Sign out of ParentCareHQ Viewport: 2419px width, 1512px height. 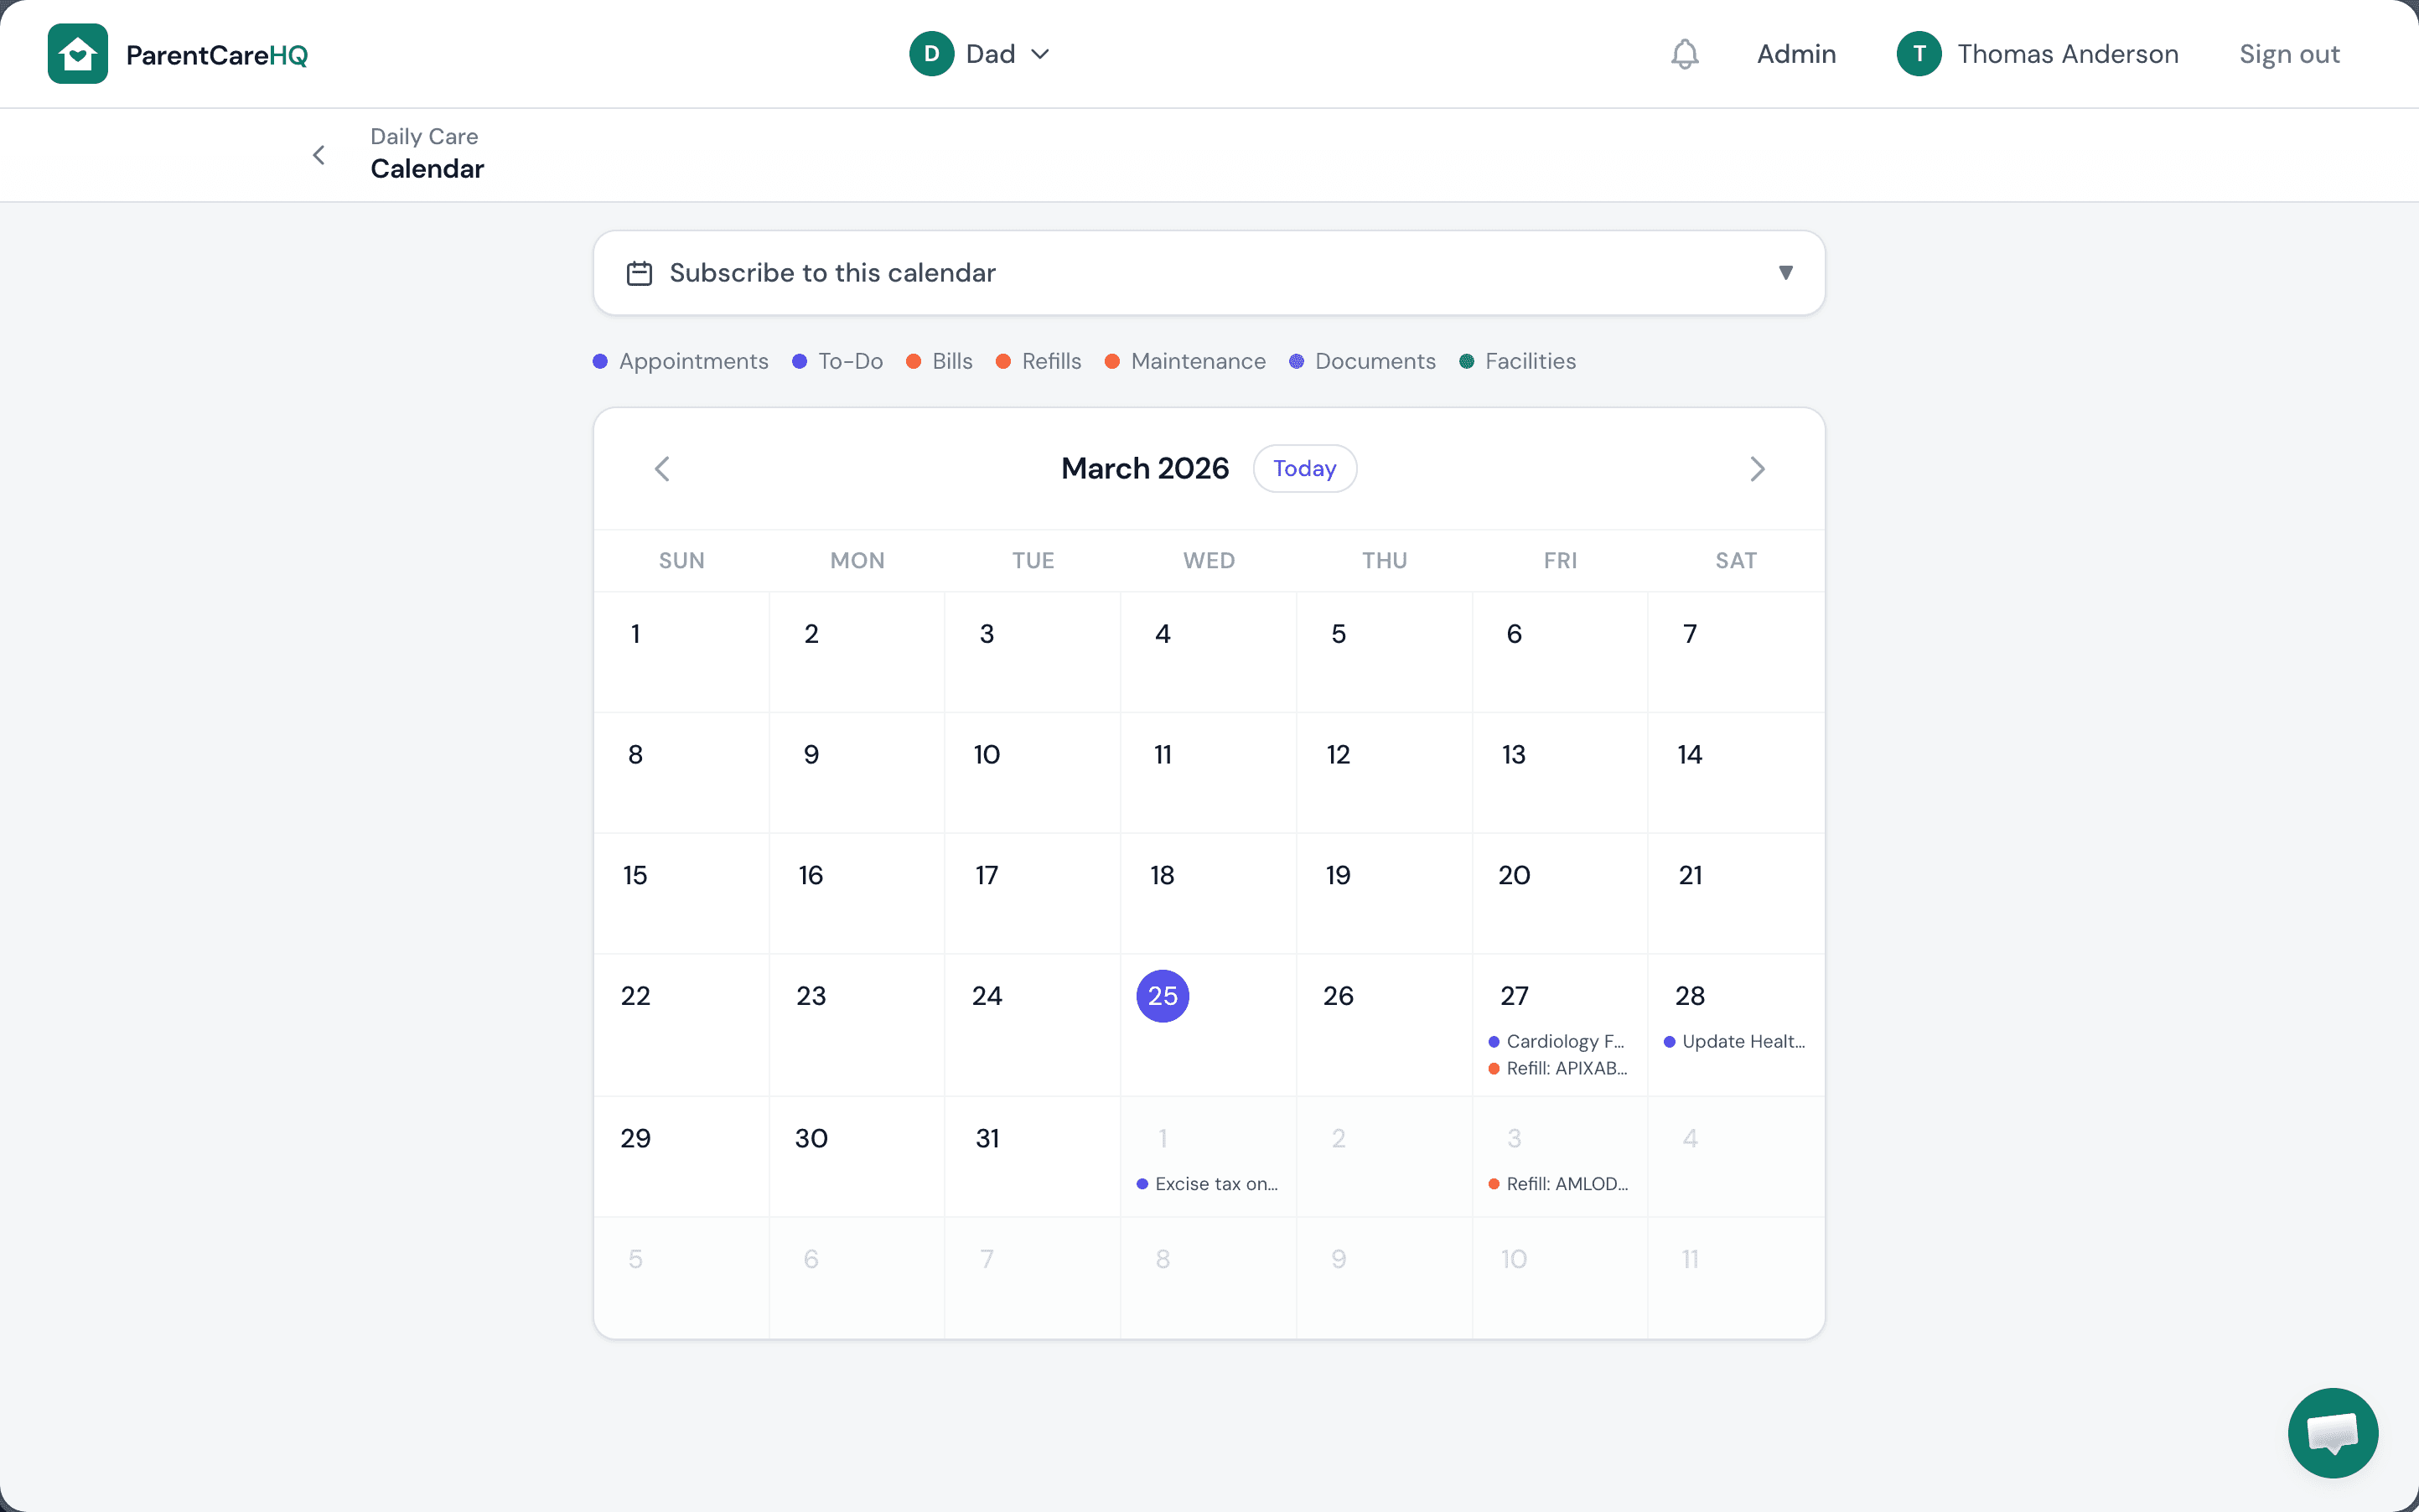[x=2289, y=54]
